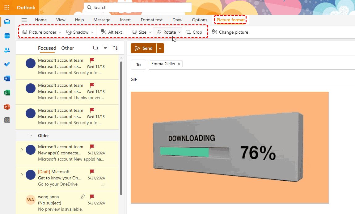Screen dimensions: 355x214
Task: Switch to the Other inbox tab
Action: tap(67, 48)
